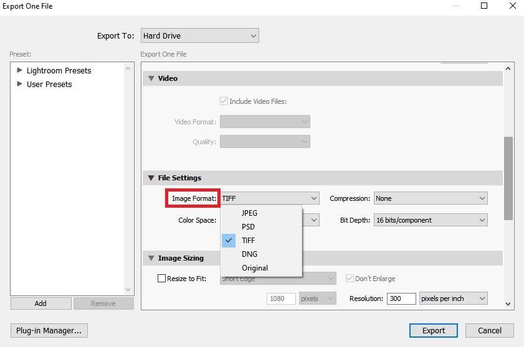Click the Remove preset button
Viewport: 524px width, 347px height.
103,303
